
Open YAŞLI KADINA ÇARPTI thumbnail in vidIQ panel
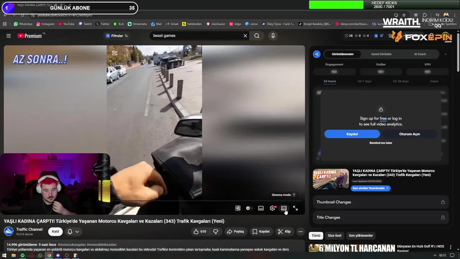click(331, 179)
